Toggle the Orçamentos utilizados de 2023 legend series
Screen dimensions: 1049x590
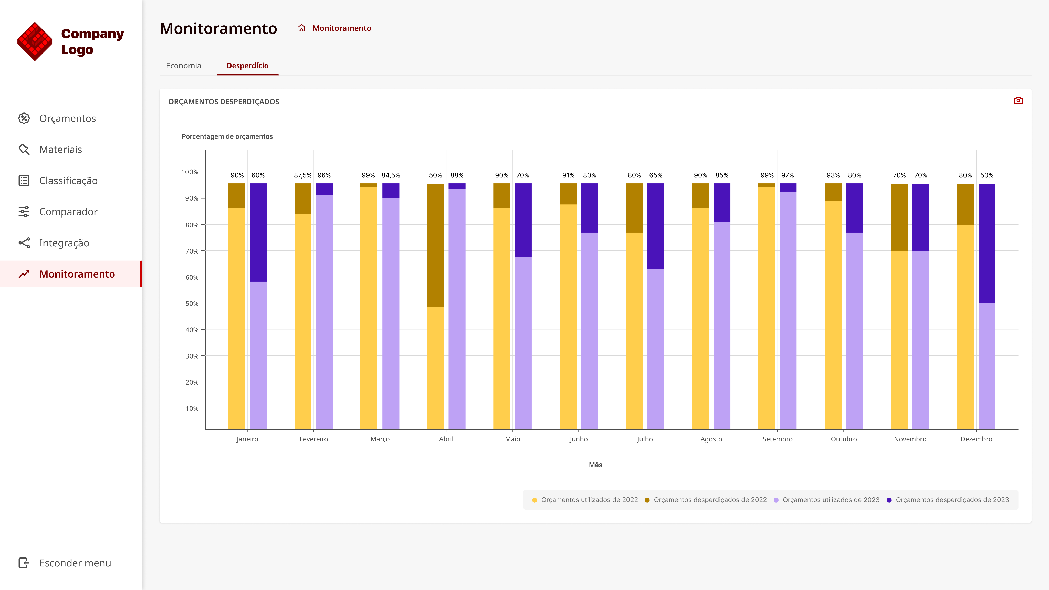827,500
